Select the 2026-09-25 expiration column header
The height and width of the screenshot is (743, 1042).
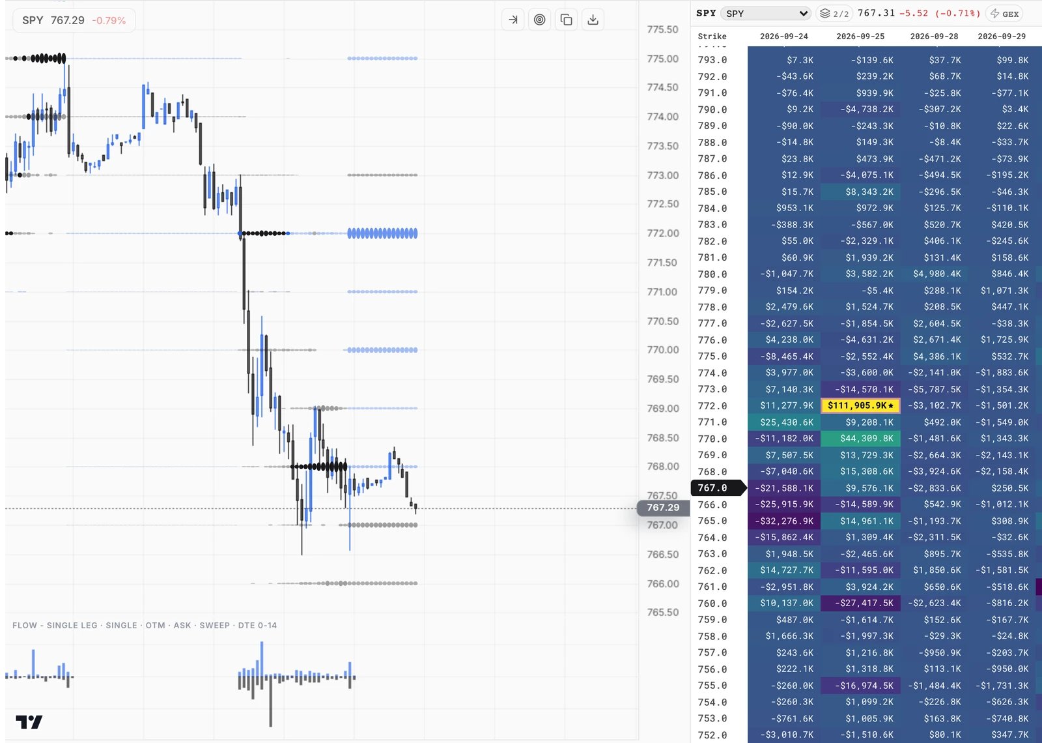860,36
